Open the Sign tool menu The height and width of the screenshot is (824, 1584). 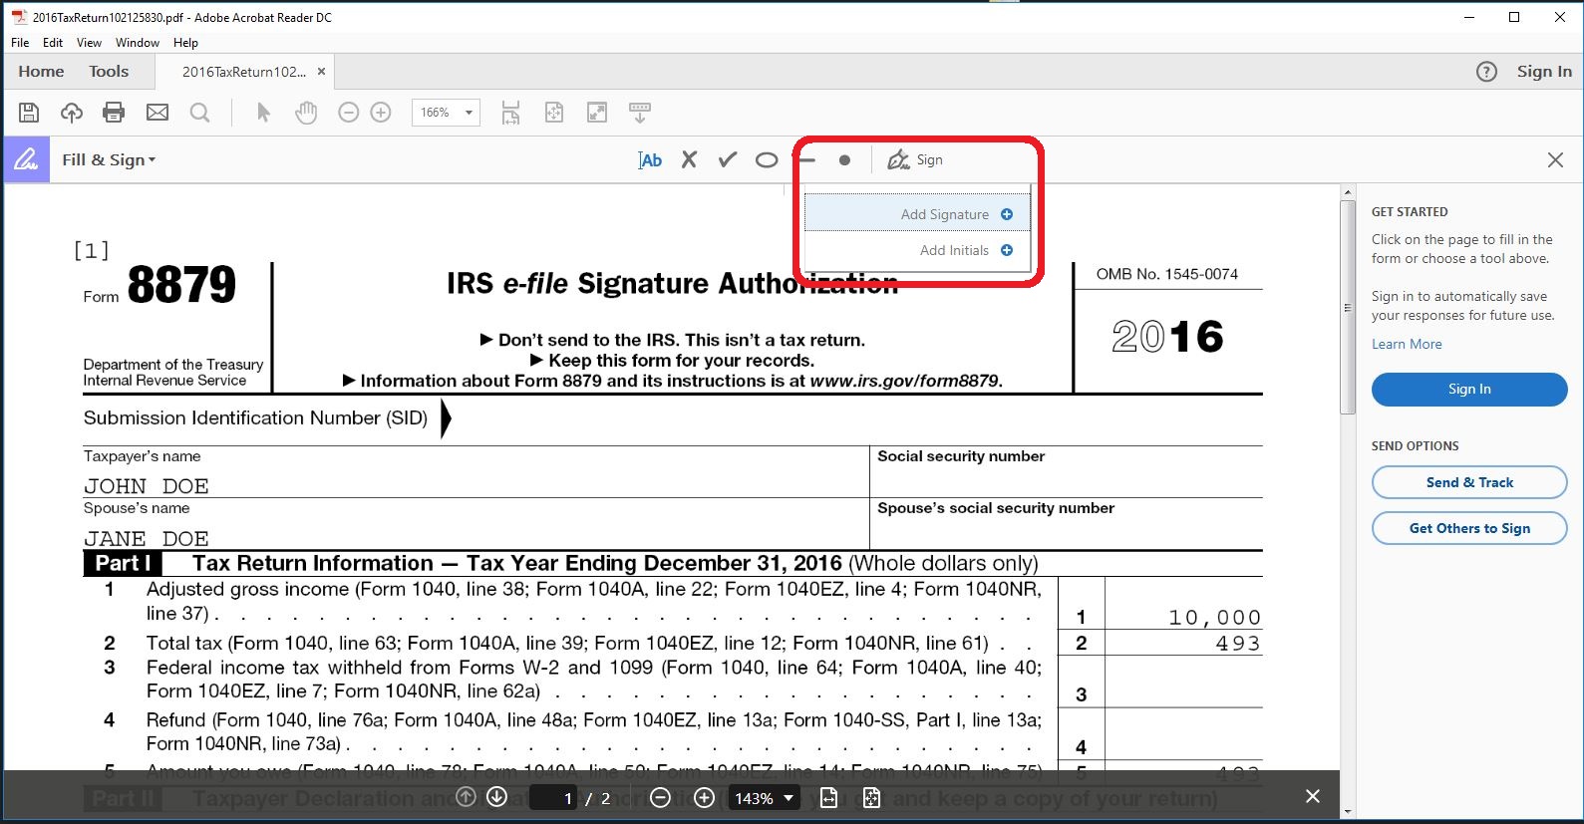[x=915, y=159]
